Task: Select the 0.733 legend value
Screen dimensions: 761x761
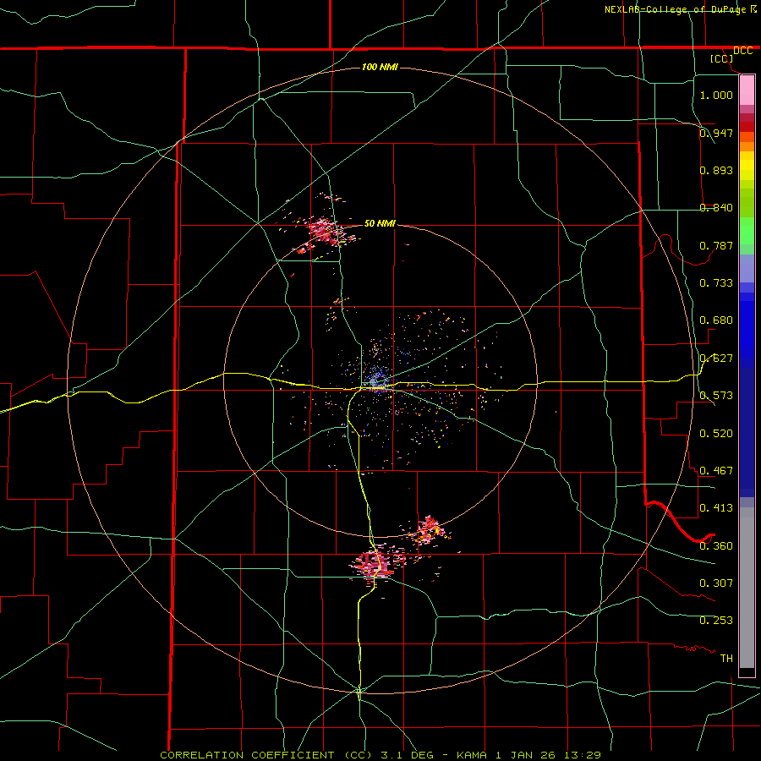Action: (716, 283)
